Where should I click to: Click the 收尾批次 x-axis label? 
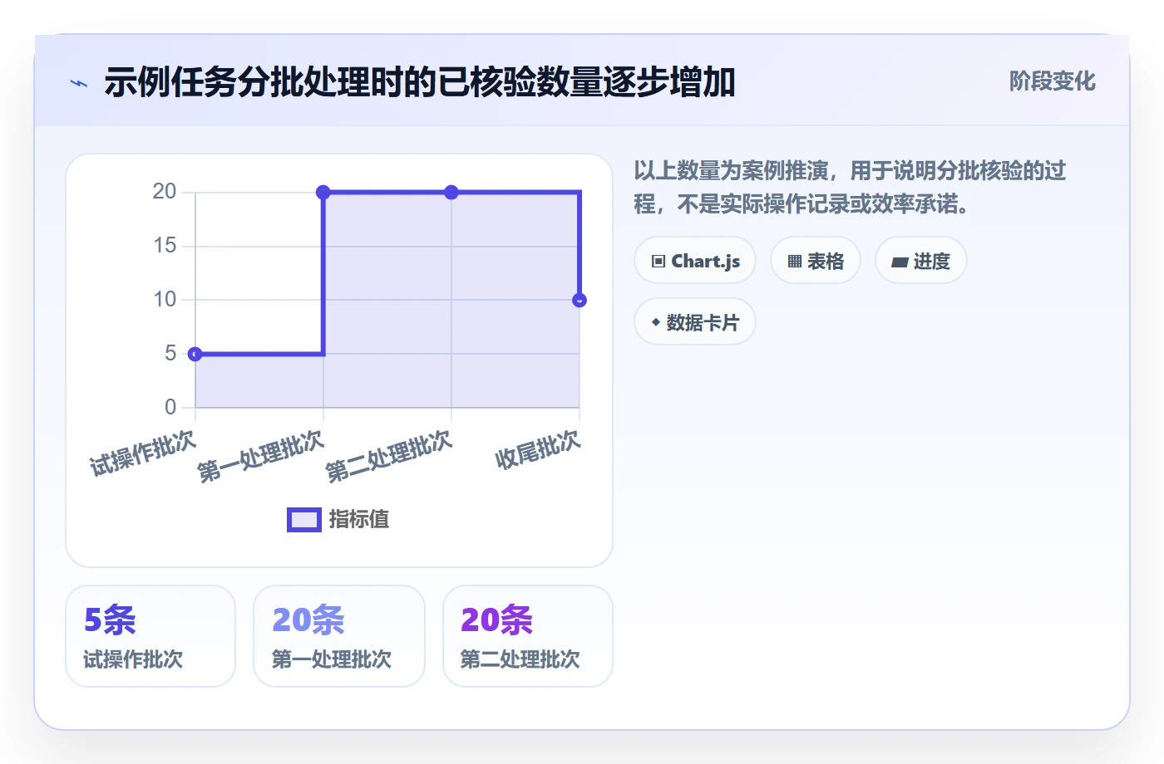tap(537, 449)
